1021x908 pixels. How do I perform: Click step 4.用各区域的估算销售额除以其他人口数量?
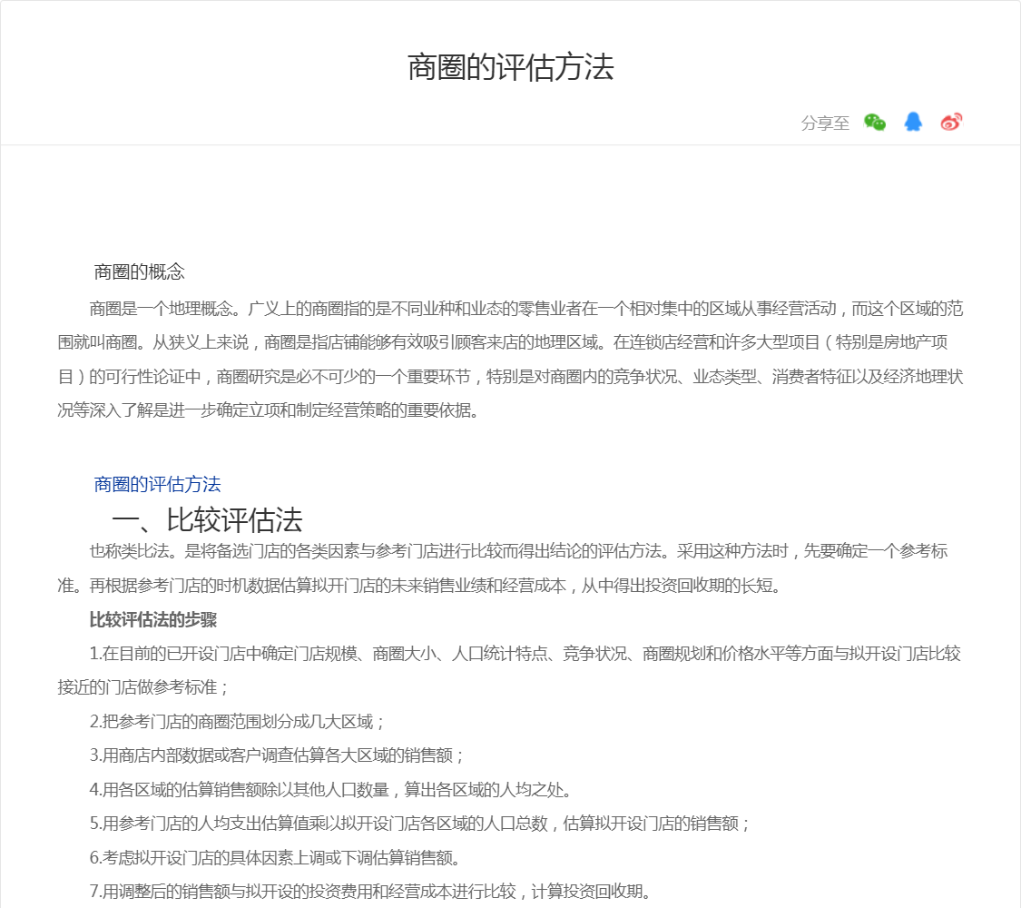(x=330, y=789)
